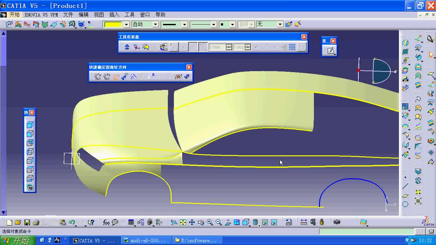Open the 视图 menu
Screen dimensions: 436x245
pos(99,15)
